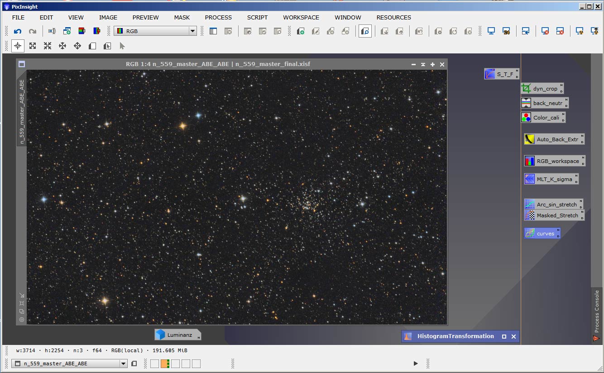604x373 pixels.
Task: Click the monitor icon with blue left arrow
Action: tap(525, 31)
